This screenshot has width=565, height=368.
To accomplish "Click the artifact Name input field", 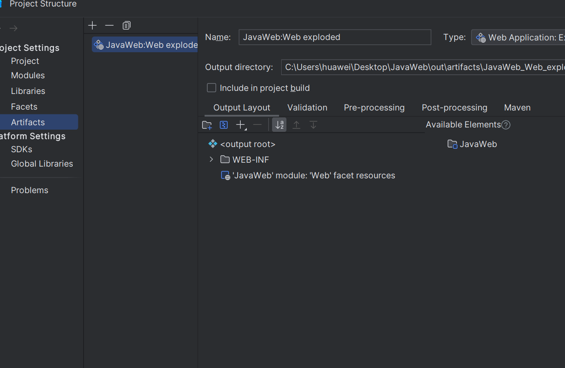I will [x=334, y=37].
